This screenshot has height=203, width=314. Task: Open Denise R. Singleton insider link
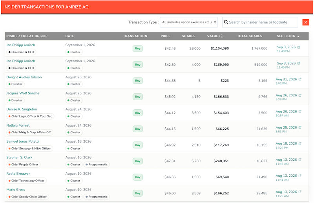[x=22, y=109]
